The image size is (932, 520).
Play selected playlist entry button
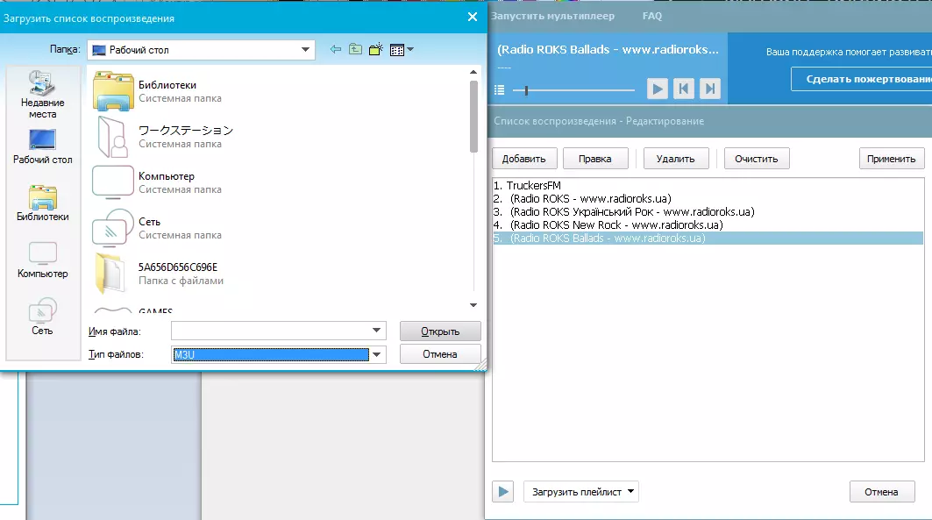(x=503, y=491)
